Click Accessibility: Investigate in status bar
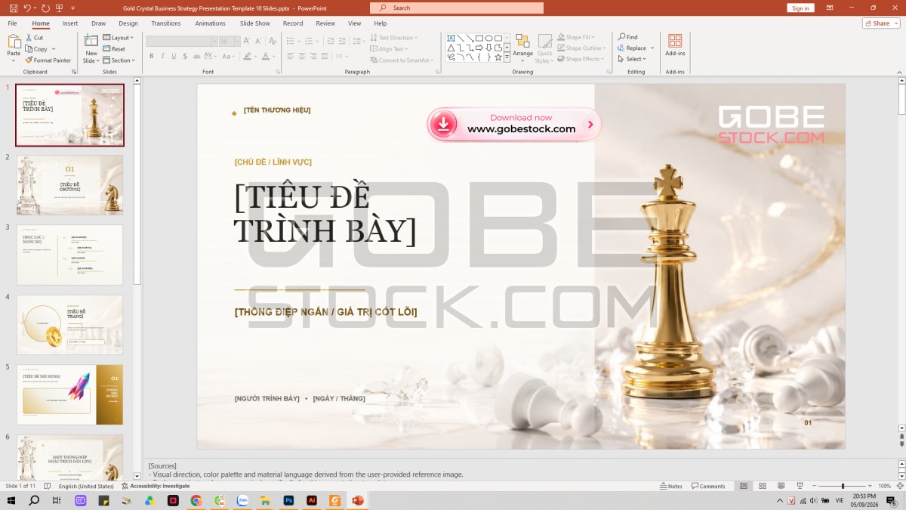Screen dimensions: 906x510 [x=156, y=486]
